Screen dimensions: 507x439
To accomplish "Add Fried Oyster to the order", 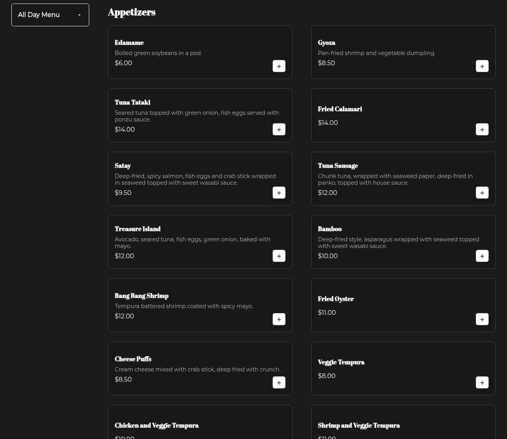I will [482, 319].
